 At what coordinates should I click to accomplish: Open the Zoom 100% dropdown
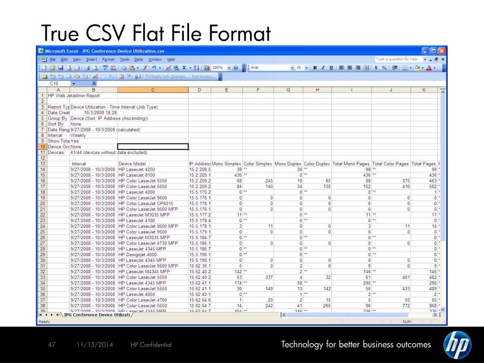pyautogui.click(x=229, y=68)
